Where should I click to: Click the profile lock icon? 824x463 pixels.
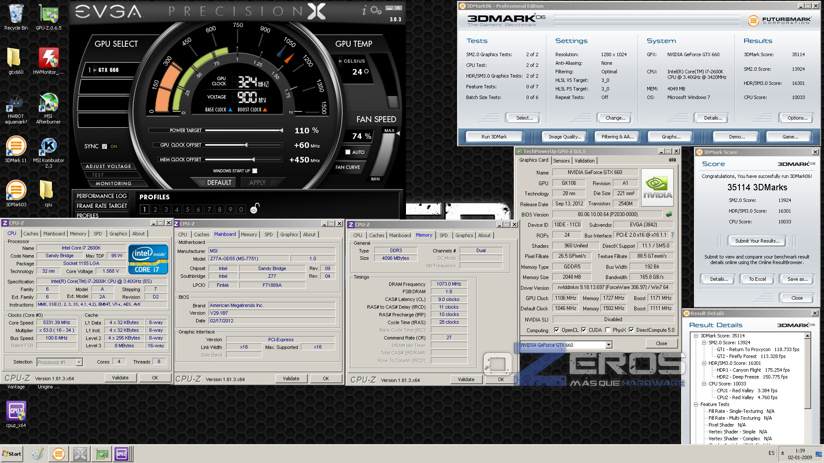tap(254, 208)
